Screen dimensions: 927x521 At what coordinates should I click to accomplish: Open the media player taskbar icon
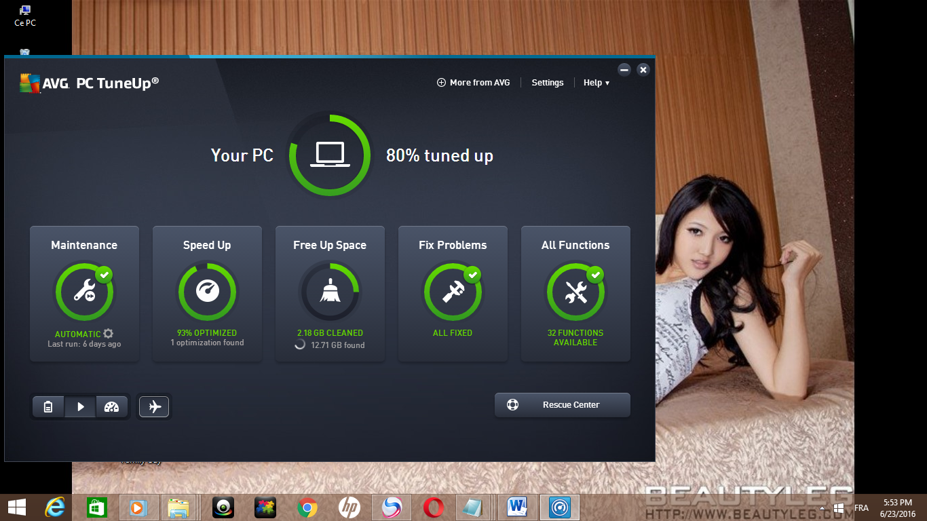pos(138,507)
